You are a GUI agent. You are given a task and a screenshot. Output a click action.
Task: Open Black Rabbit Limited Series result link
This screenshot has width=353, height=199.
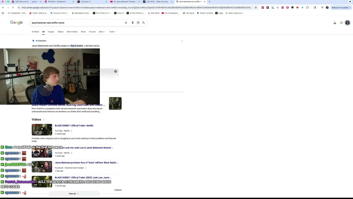pyautogui.click(x=68, y=105)
